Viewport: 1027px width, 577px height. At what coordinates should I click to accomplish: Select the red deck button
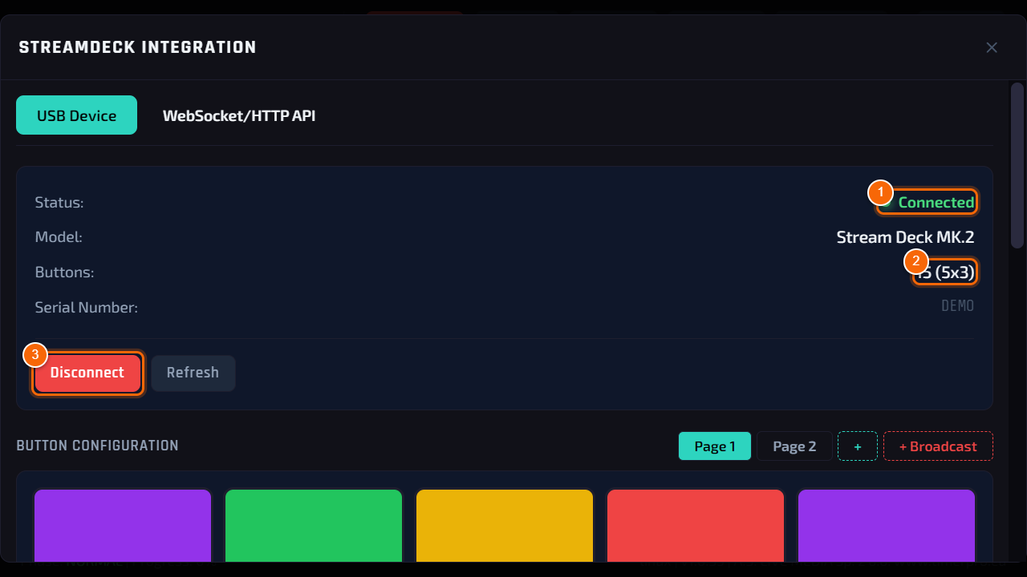[x=696, y=525]
